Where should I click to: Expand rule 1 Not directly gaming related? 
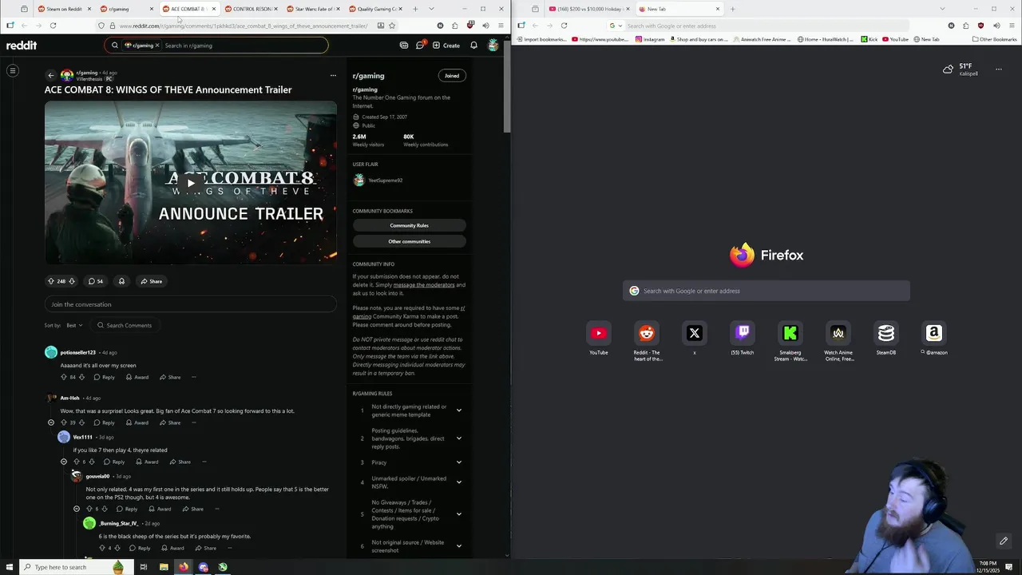coord(458,410)
